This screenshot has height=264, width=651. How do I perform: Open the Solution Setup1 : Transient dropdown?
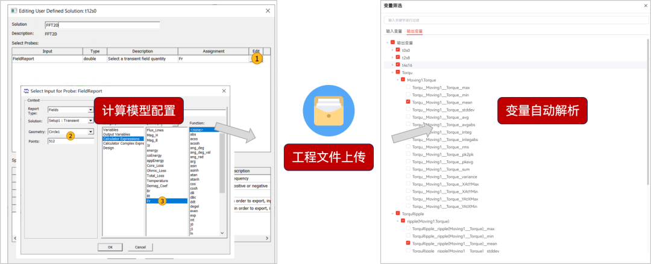pos(91,121)
